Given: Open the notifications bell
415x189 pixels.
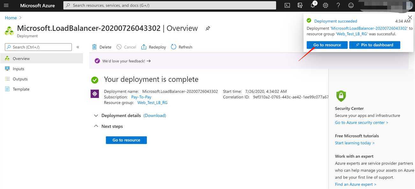Looking at the screenshot, I should [313, 5].
